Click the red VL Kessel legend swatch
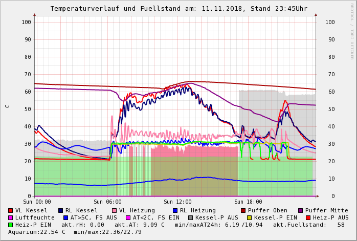Image resolution: width=357 pixels, height=241 pixels. [11, 210]
